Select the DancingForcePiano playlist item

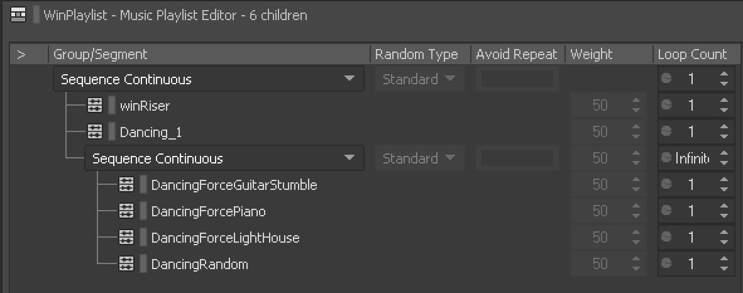[x=208, y=211]
